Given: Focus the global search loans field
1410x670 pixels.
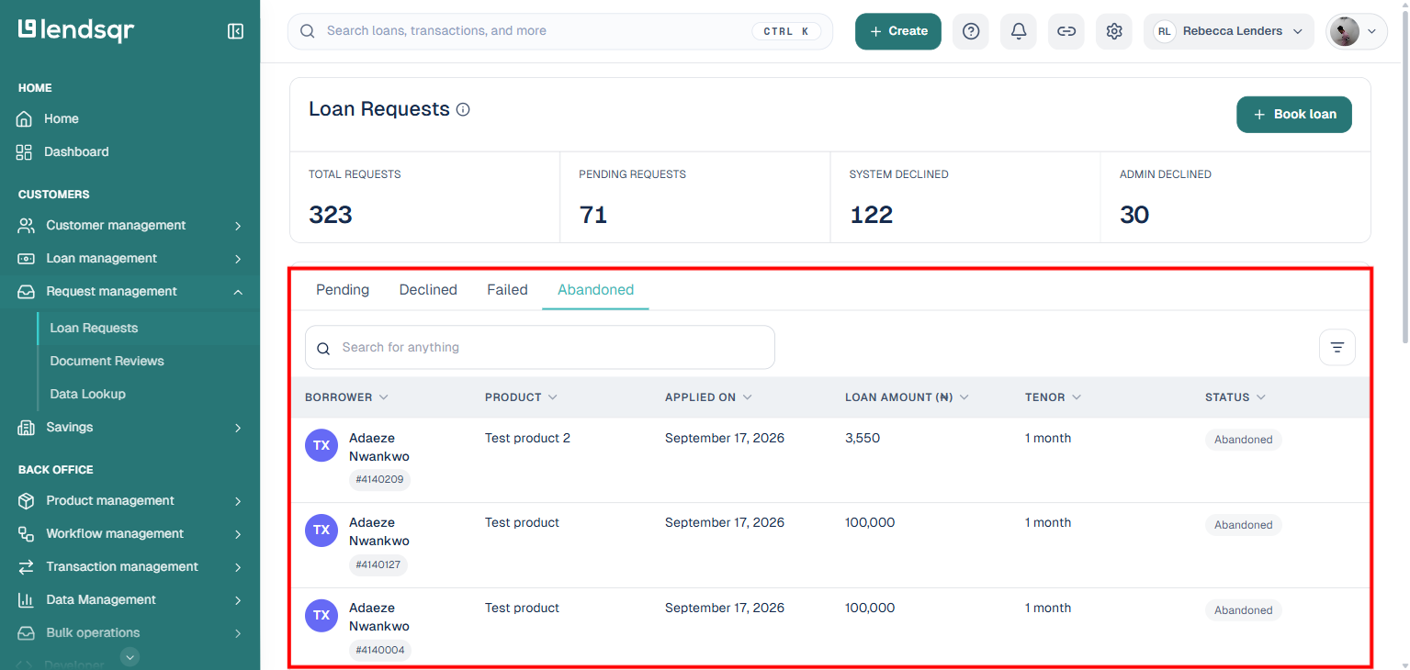Looking at the screenshot, I should [560, 31].
